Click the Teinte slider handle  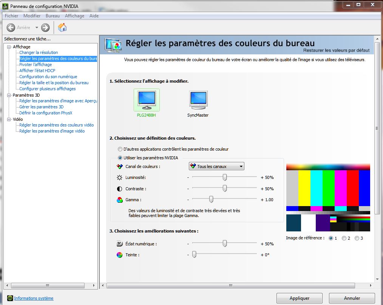tap(194, 254)
